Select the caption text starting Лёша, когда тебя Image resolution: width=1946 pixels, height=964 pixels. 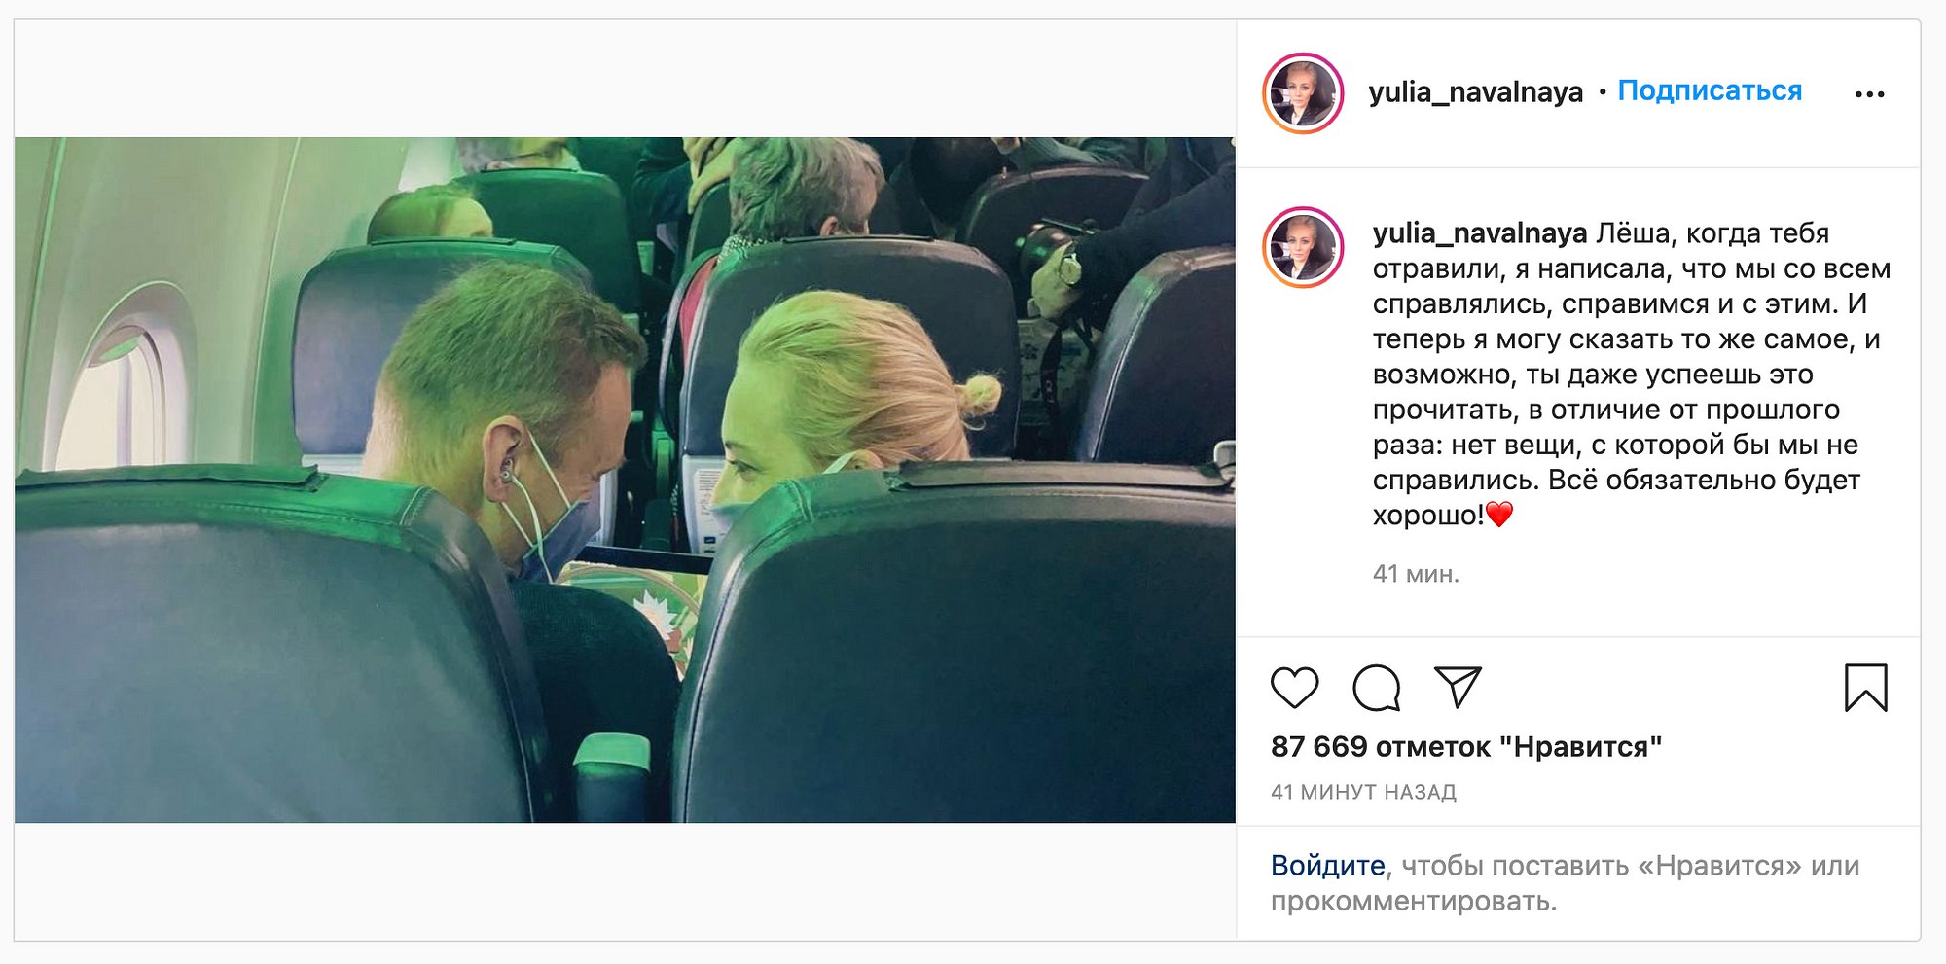coord(1631,374)
